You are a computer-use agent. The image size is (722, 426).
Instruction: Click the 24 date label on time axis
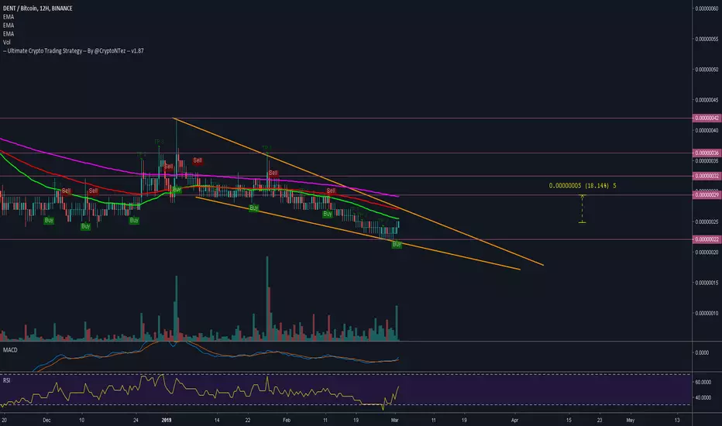tap(136, 420)
